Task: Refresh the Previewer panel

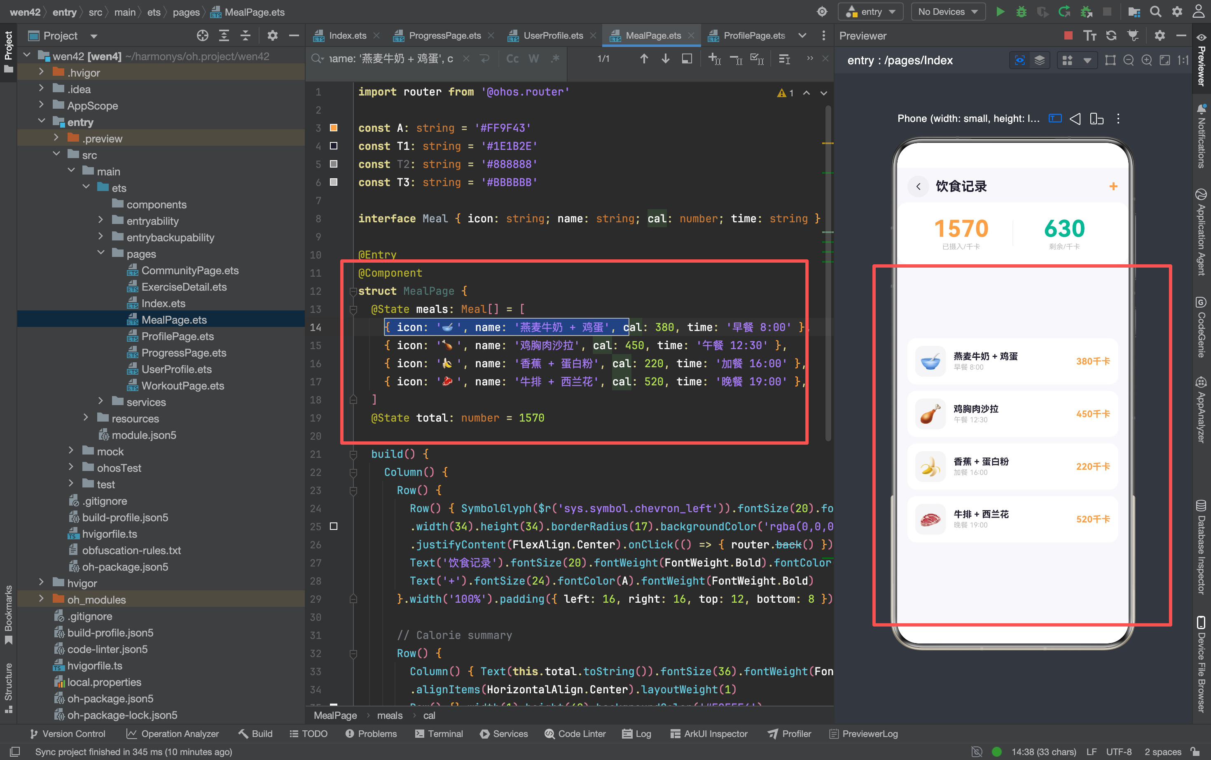Action: point(1111,35)
